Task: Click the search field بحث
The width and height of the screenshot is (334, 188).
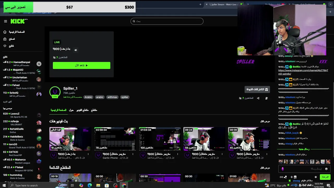Action: 167,21
